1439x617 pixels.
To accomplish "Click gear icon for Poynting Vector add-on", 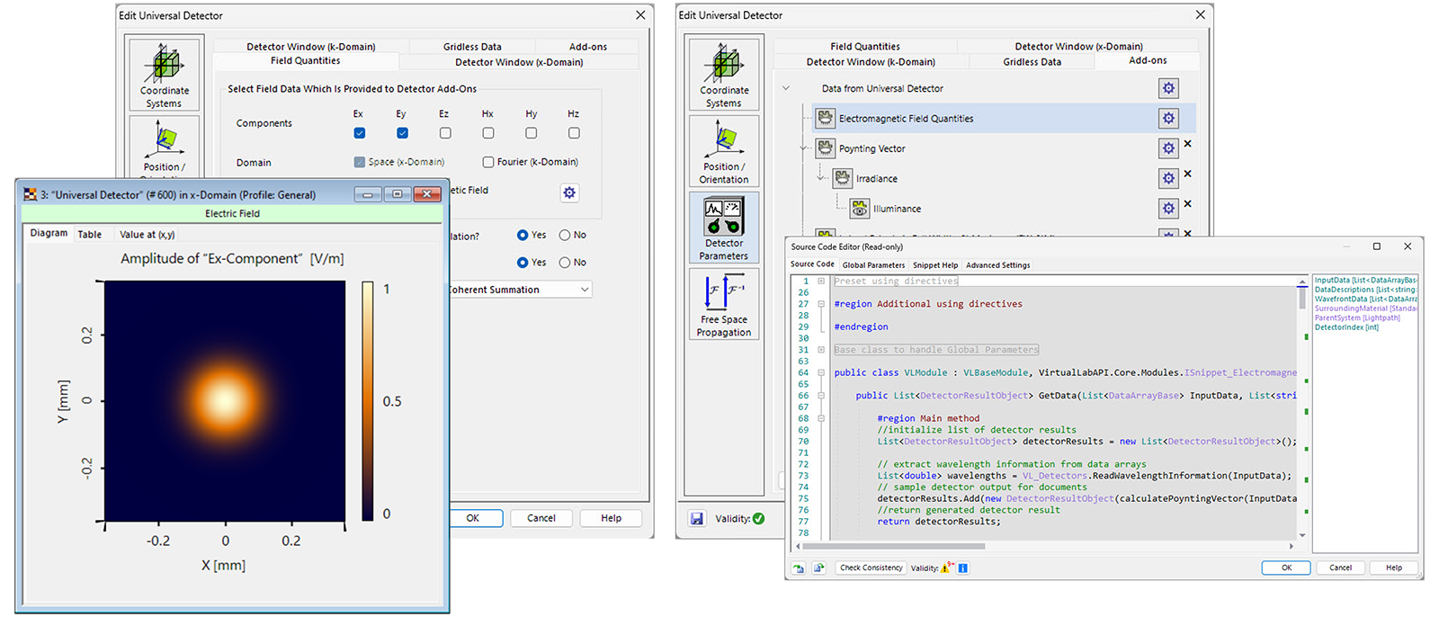I will click(x=1167, y=148).
